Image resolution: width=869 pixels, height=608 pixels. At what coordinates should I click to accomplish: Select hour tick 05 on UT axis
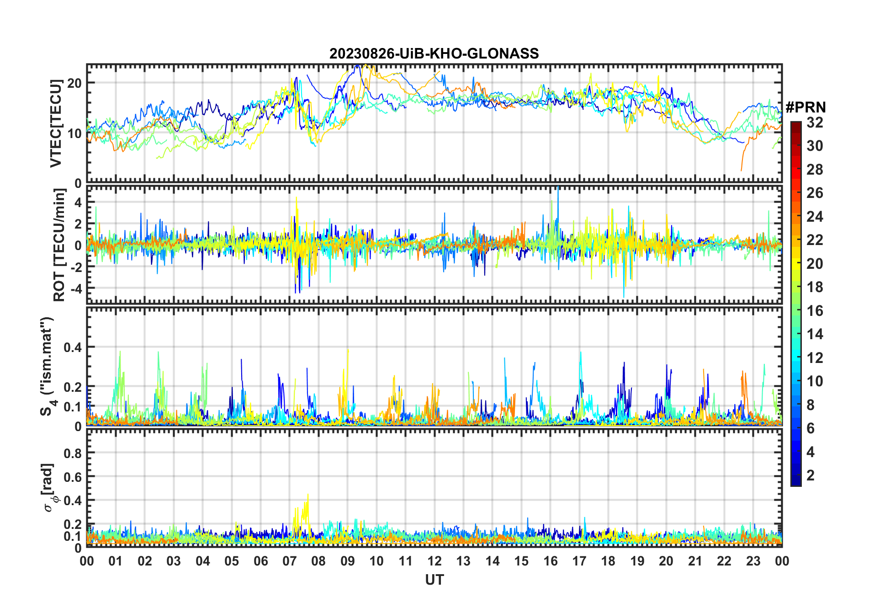point(232,561)
